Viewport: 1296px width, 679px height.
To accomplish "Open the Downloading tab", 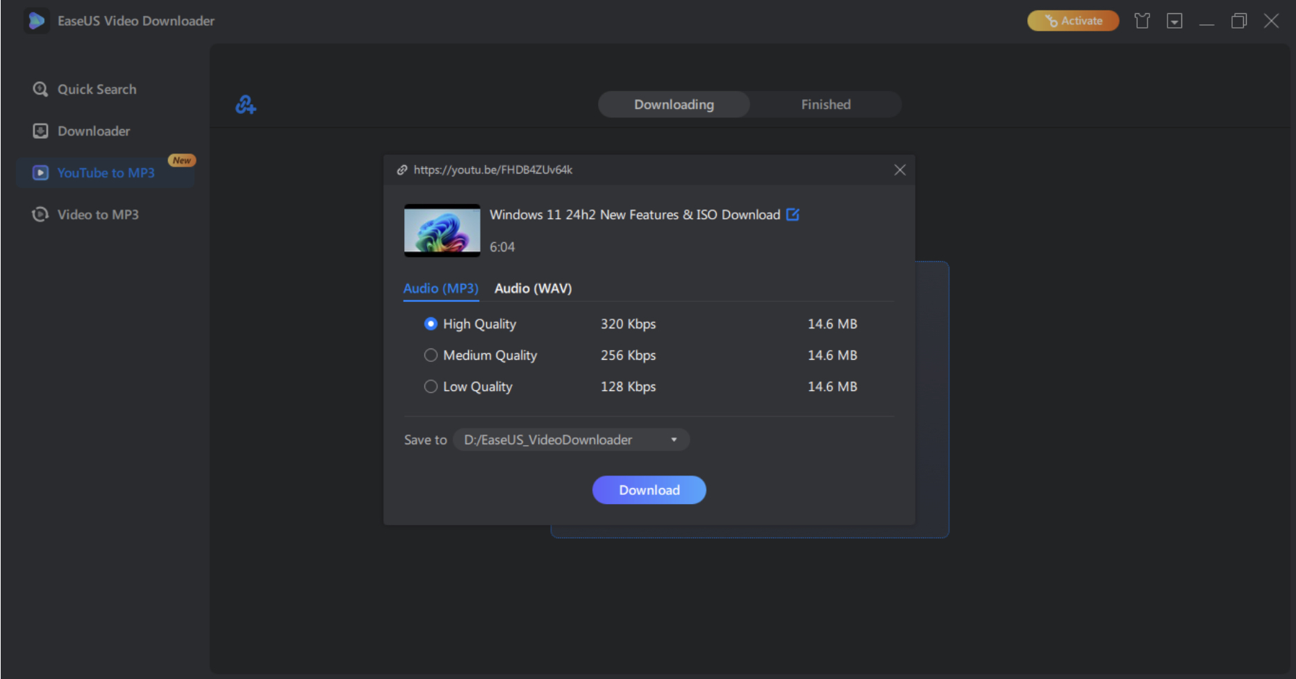I will point(674,105).
